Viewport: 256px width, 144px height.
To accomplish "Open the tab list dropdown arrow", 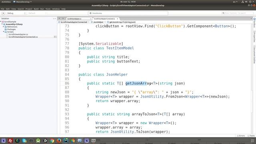I will [251, 19].
